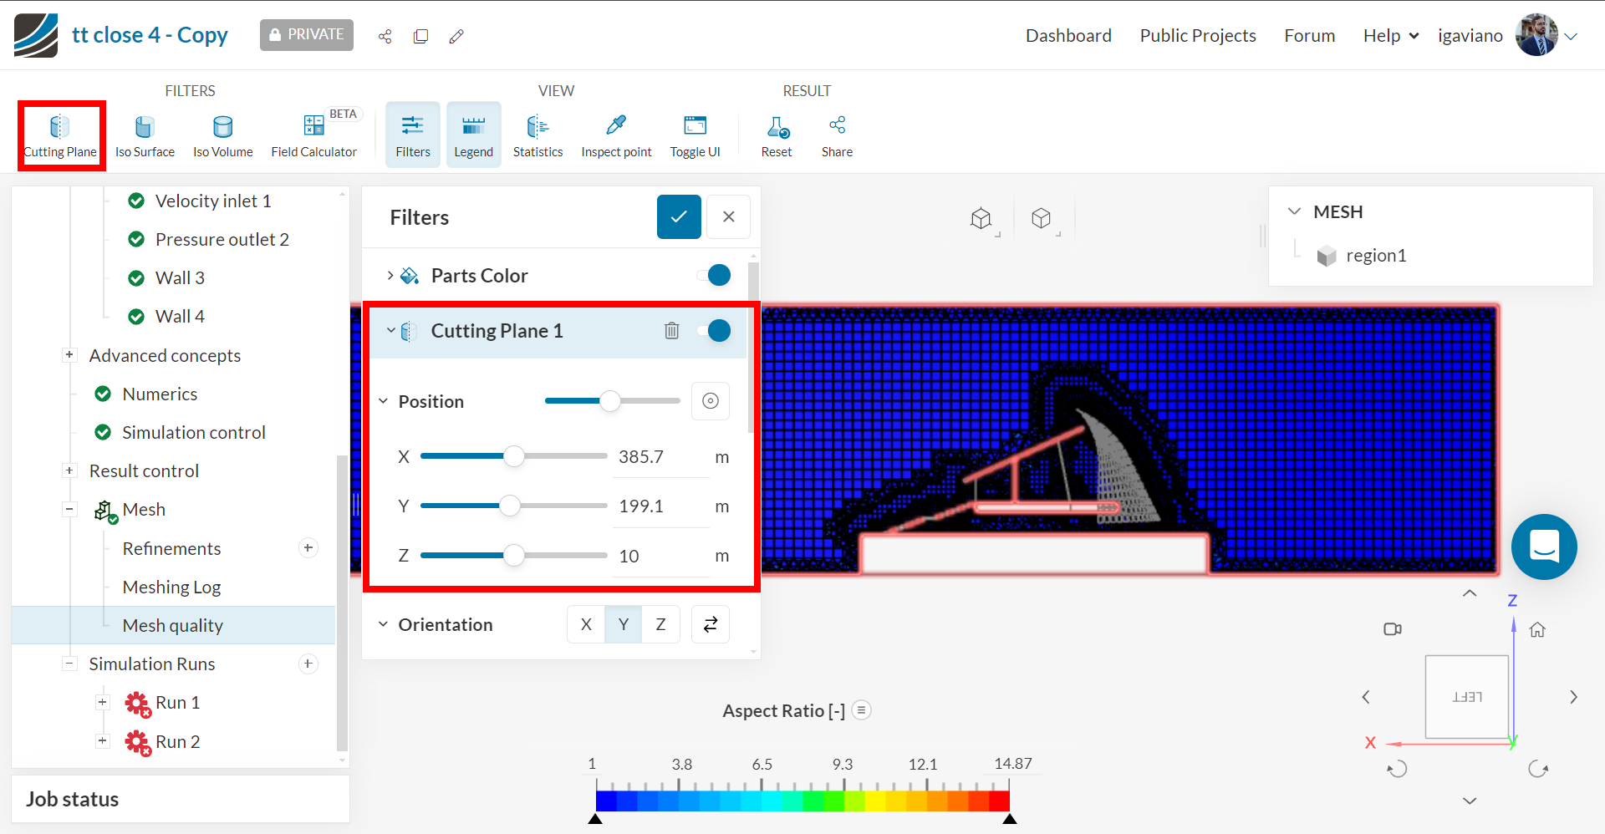
Task: Select the Iso Volume tool
Action: point(222,134)
